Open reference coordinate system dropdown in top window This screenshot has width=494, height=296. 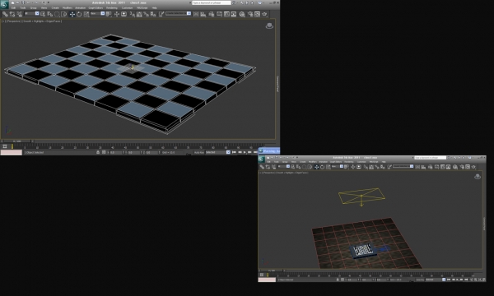coord(97,13)
